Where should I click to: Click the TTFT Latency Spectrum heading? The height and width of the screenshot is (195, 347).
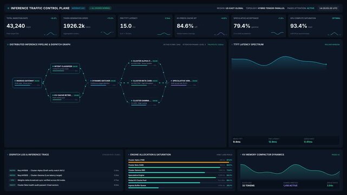(248, 44)
